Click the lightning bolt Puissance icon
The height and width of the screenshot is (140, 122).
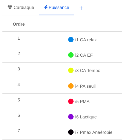coord(46,7)
